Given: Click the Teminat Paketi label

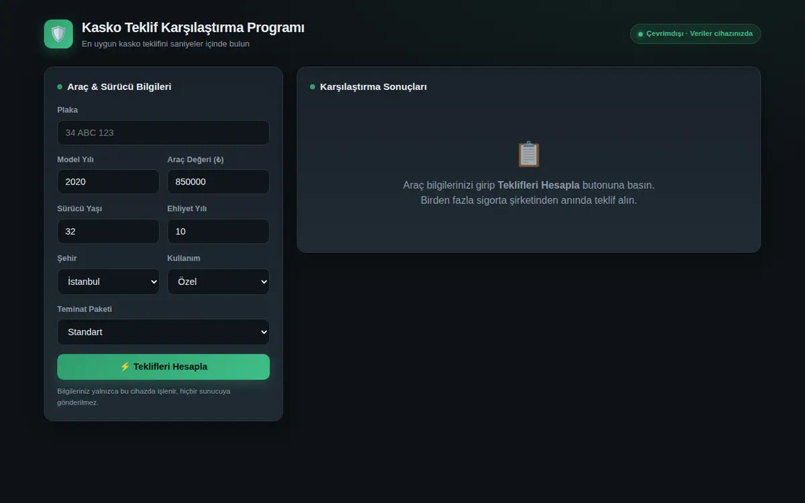Looking at the screenshot, I should click(x=85, y=309).
